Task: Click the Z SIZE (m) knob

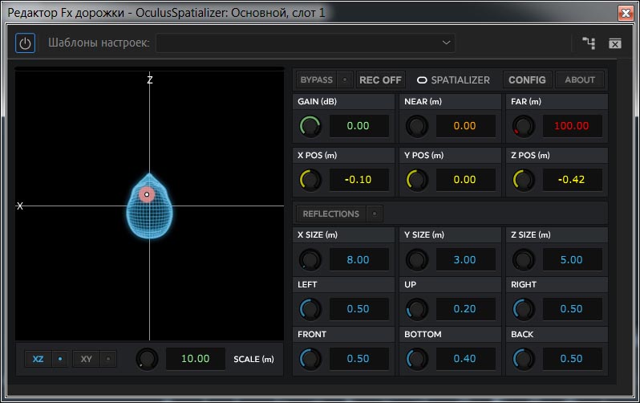Action: click(523, 260)
